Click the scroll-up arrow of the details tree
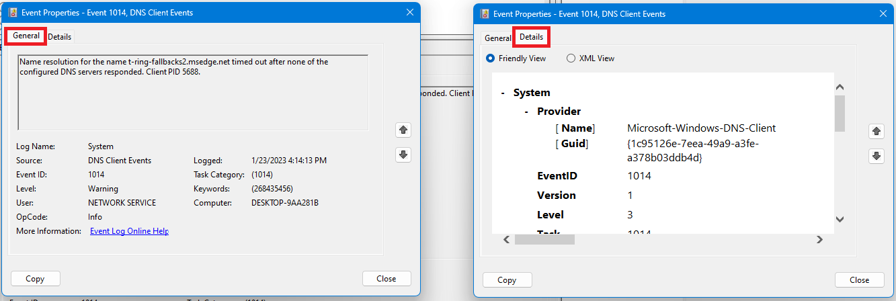 840,87
